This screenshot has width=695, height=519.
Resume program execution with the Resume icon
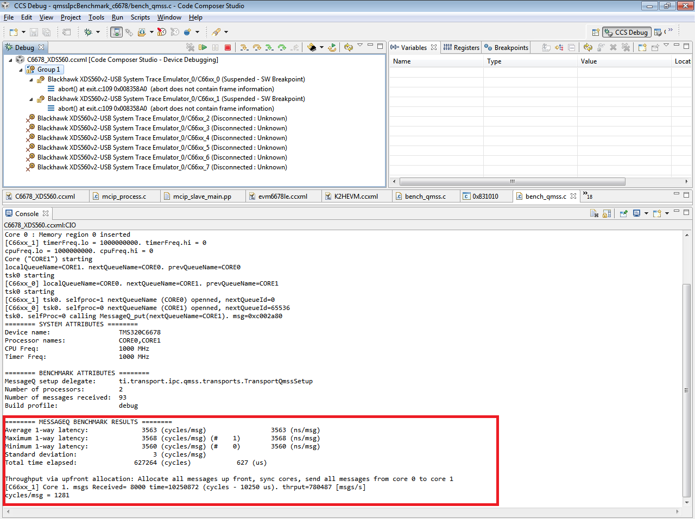(x=203, y=47)
